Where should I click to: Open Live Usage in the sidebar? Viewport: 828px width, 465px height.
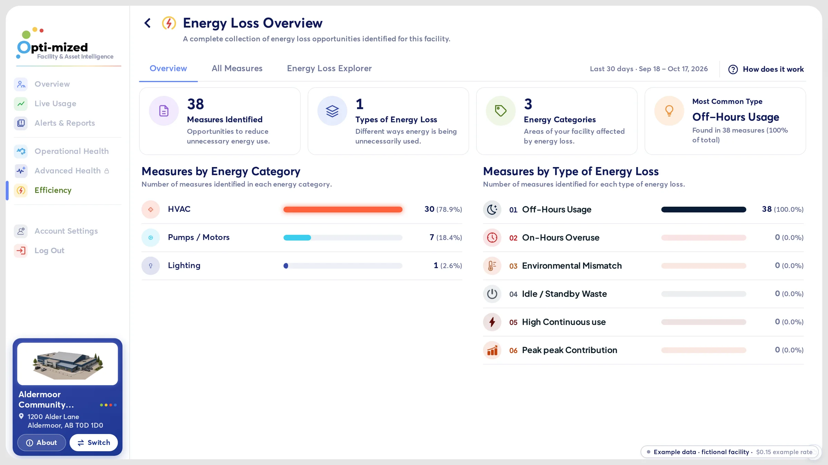[x=55, y=104]
